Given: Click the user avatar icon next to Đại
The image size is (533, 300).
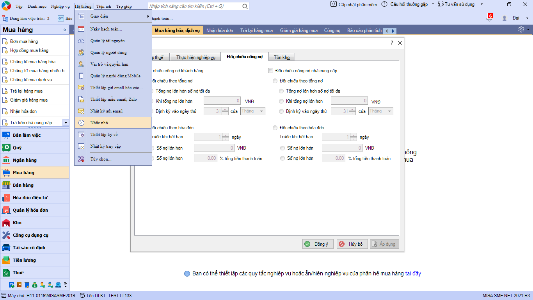Looking at the screenshot, I should point(505,18).
